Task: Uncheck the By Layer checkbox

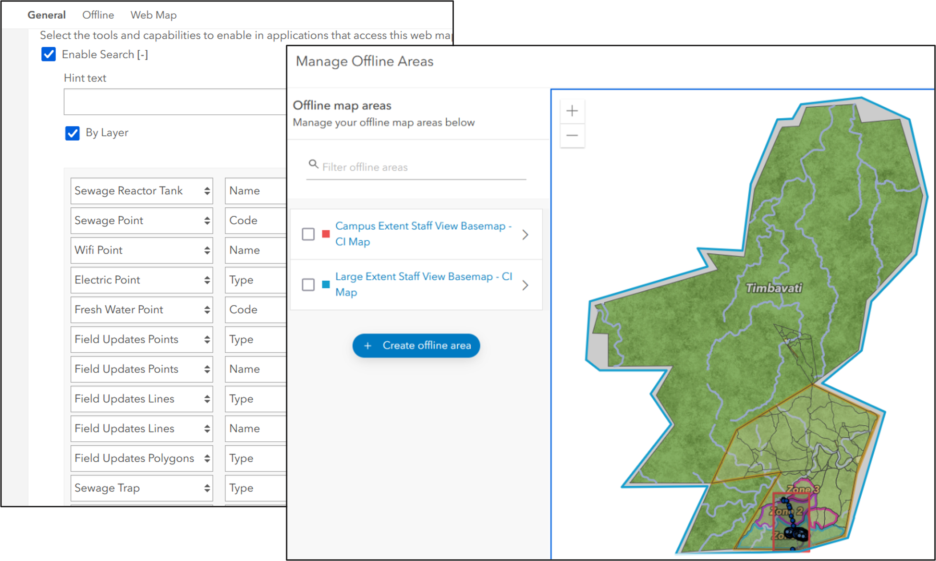Action: pyautogui.click(x=72, y=133)
